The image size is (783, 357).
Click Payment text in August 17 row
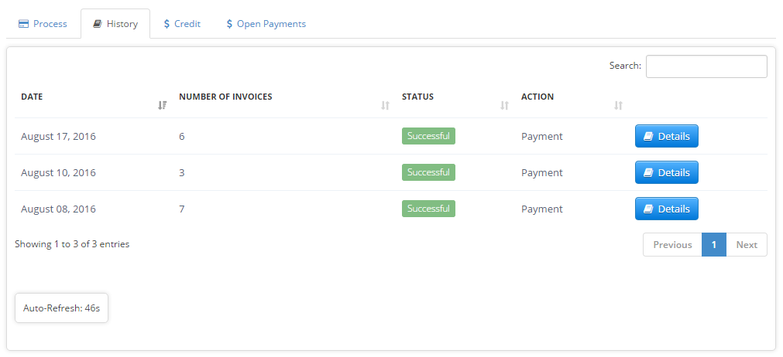pos(542,137)
